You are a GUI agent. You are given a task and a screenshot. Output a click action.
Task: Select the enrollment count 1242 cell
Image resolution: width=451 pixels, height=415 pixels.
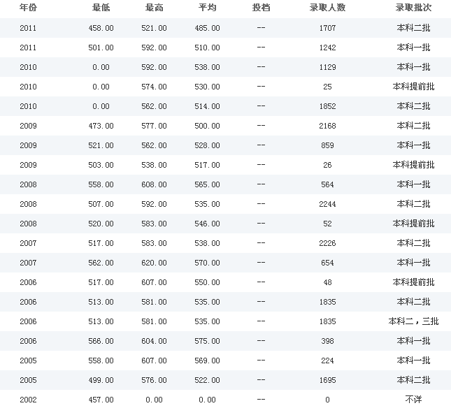pyautogui.click(x=327, y=48)
